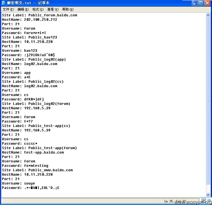The height and width of the screenshot is (205, 212).
Task: Click the line 'Username: souye'
Action: 18,183
